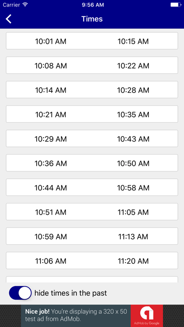Open the 10:21 AM to 10:35 AM row

click(x=92, y=114)
